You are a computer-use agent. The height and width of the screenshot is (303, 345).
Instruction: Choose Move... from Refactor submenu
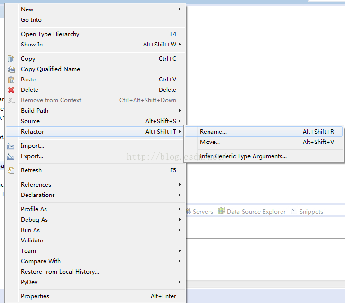[263, 142]
